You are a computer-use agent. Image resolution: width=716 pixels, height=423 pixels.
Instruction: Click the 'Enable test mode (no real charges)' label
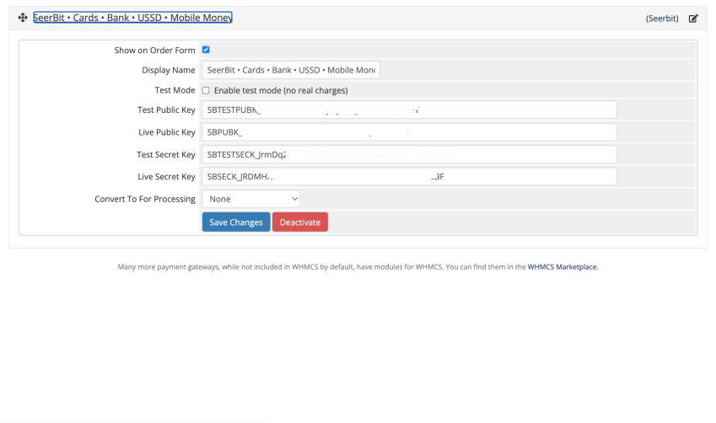click(281, 90)
